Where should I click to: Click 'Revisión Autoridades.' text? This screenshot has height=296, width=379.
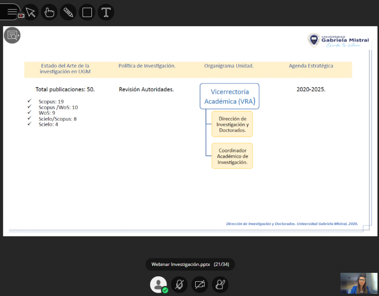[146, 89]
